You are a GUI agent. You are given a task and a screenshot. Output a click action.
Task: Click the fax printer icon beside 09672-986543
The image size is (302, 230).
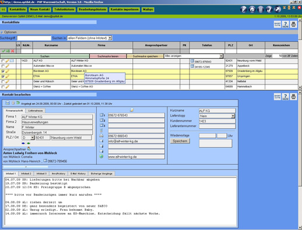click(x=101, y=136)
